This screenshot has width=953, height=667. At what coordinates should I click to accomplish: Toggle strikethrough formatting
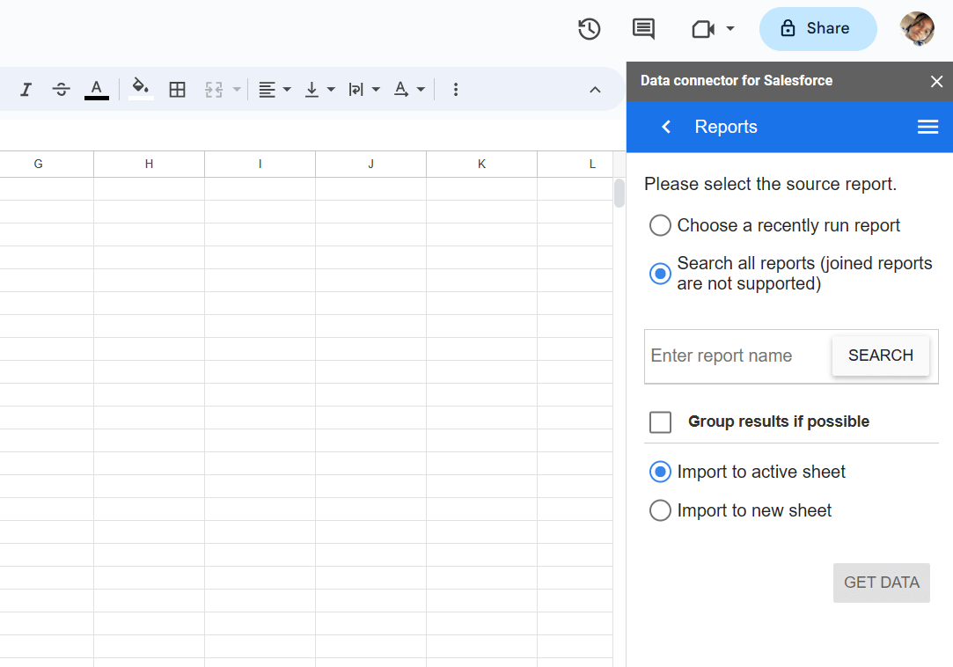(61, 90)
